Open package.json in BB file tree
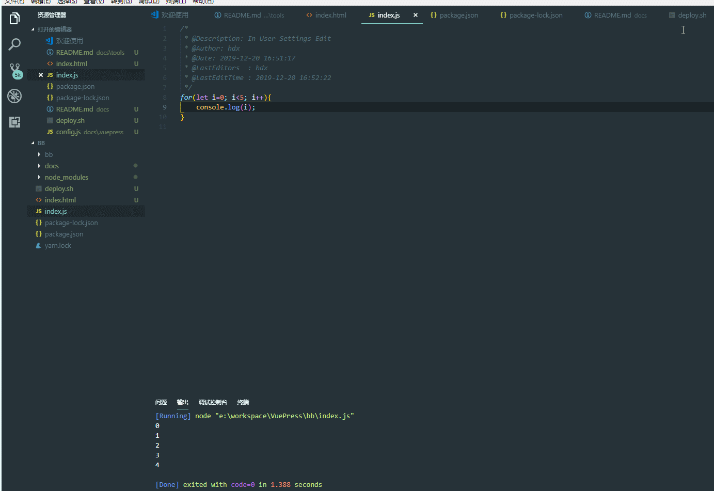The image size is (714, 491). tap(86, 234)
